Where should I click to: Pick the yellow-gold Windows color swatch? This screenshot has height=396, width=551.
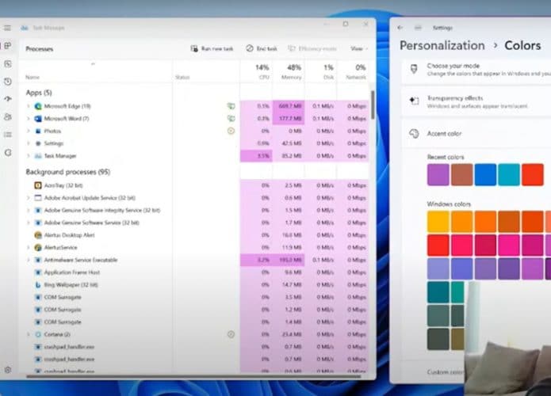438,222
